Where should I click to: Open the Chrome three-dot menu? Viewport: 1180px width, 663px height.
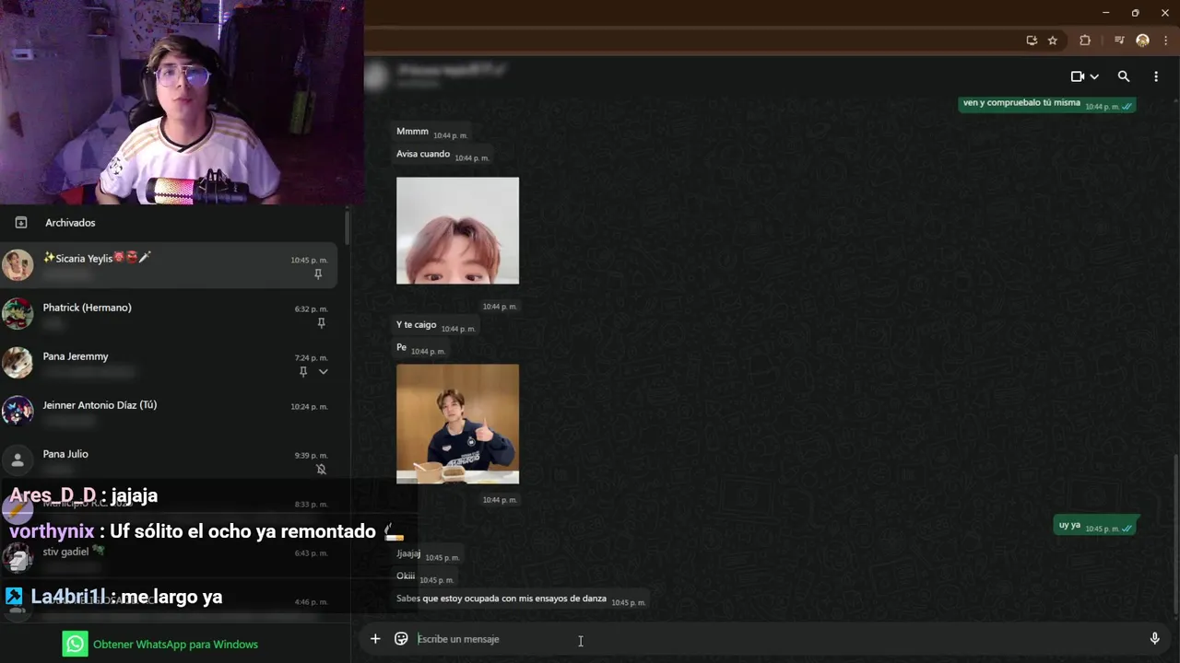(1166, 41)
